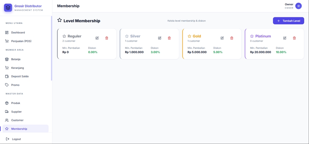309x144 pixels.
Task: Click the edit icon on Silver card
Action: pyautogui.click(x=160, y=38)
